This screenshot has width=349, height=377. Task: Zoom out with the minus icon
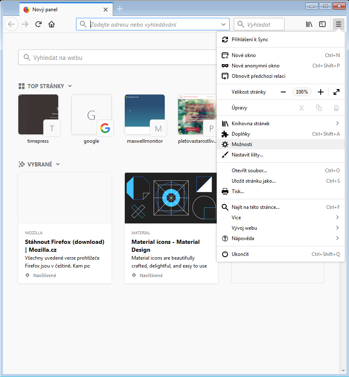pos(283,92)
